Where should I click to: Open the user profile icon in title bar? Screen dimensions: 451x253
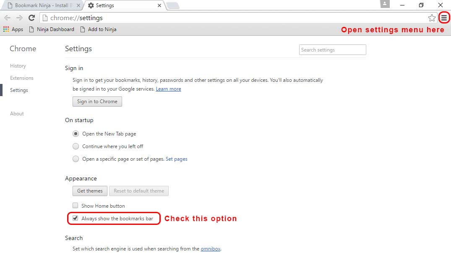click(385, 4)
